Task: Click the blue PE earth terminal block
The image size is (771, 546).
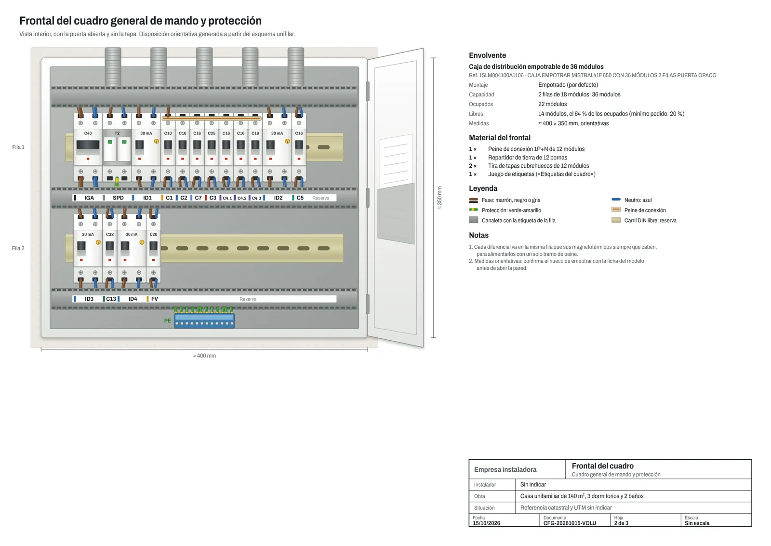Action: (x=204, y=320)
